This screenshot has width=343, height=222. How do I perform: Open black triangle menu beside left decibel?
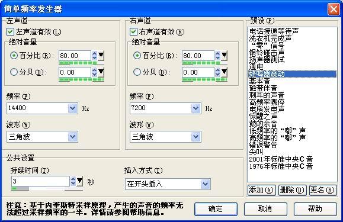click(x=101, y=72)
